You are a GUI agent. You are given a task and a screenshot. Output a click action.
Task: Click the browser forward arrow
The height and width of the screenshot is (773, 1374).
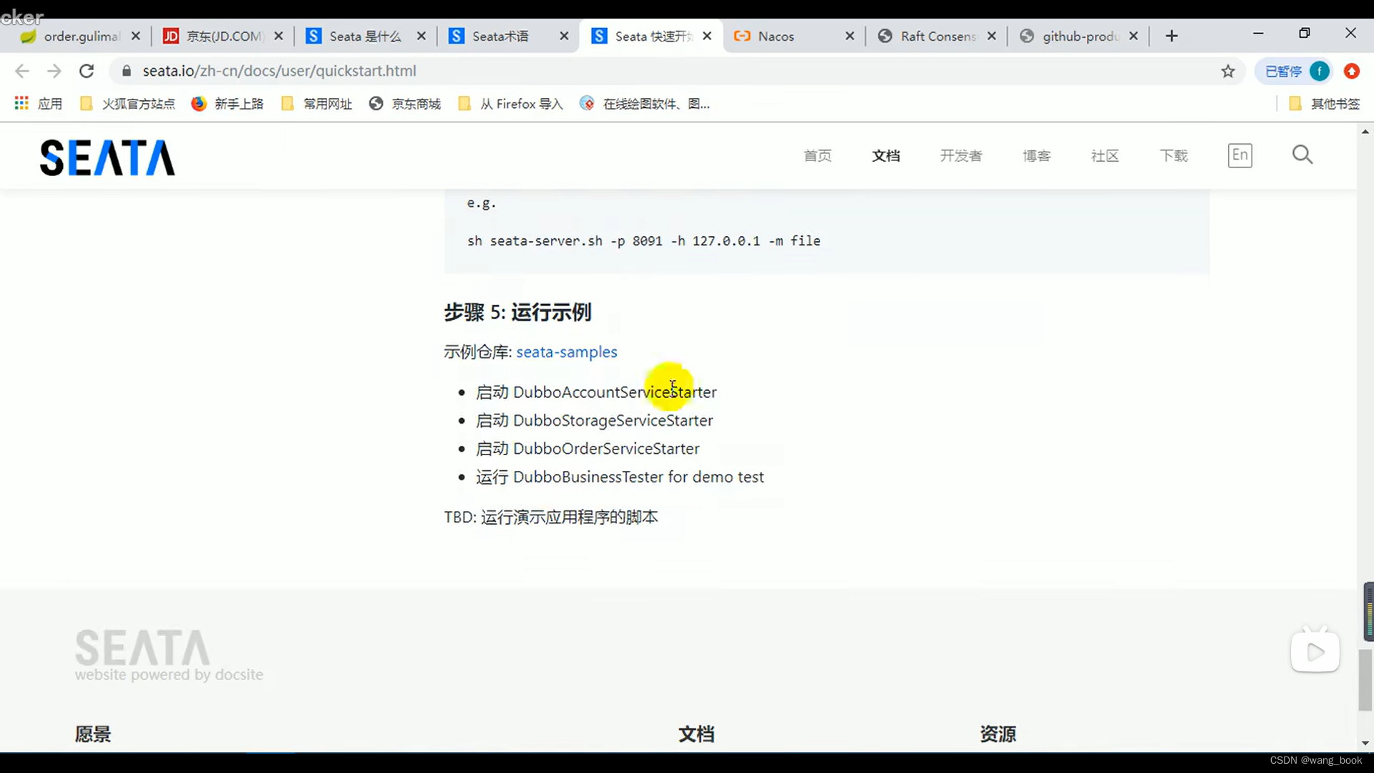coord(54,71)
